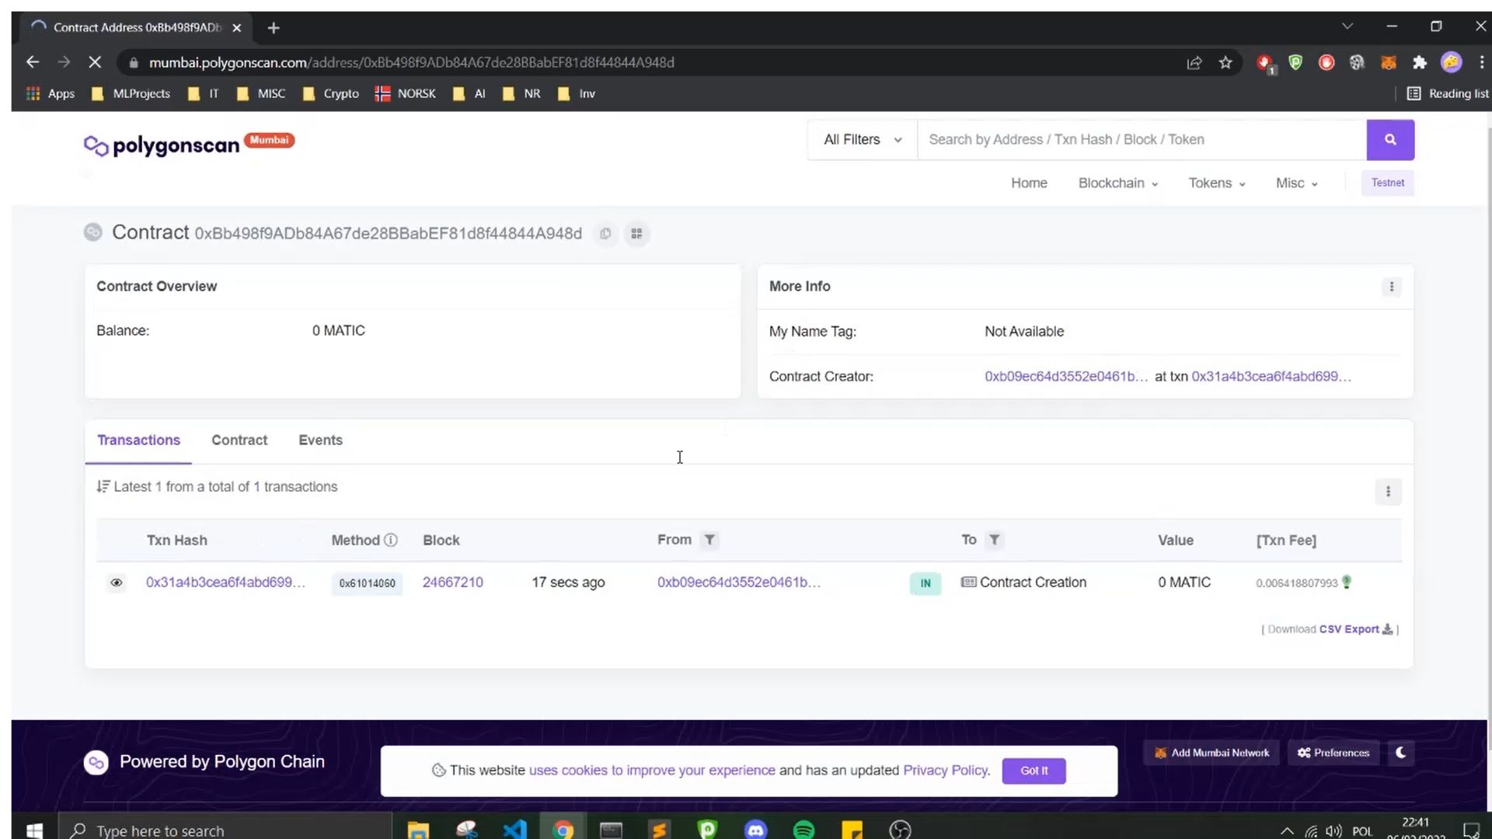Switch to the Contract tab

pos(239,440)
